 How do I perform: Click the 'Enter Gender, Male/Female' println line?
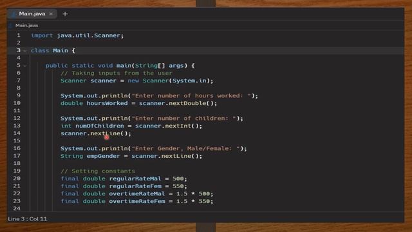click(x=154, y=149)
